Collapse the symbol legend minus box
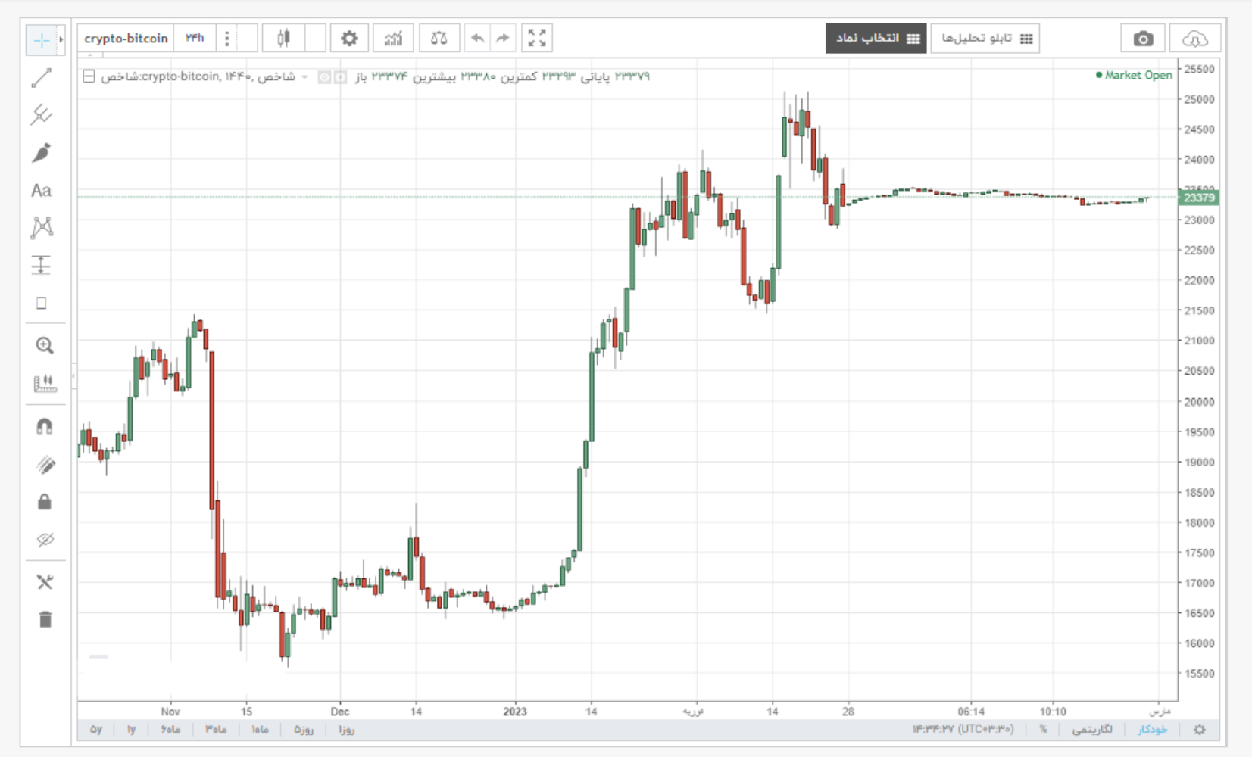The image size is (1252, 757). point(89,76)
